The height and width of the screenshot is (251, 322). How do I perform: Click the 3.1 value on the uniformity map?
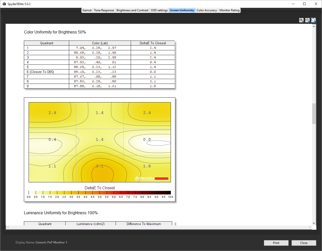100,166
